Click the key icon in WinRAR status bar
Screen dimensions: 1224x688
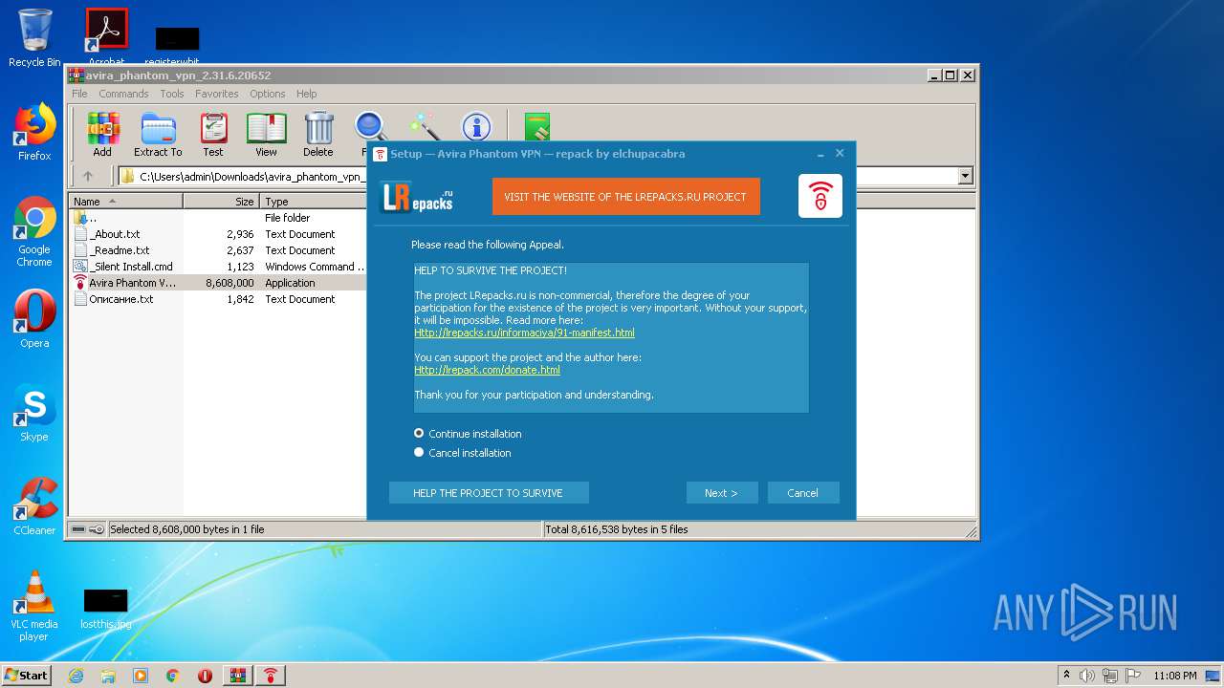click(x=97, y=529)
